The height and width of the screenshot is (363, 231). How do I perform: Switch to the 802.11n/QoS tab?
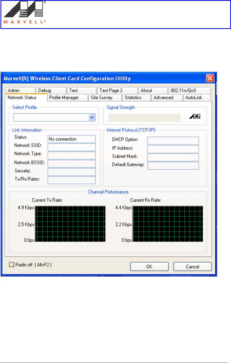(x=189, y=90)
